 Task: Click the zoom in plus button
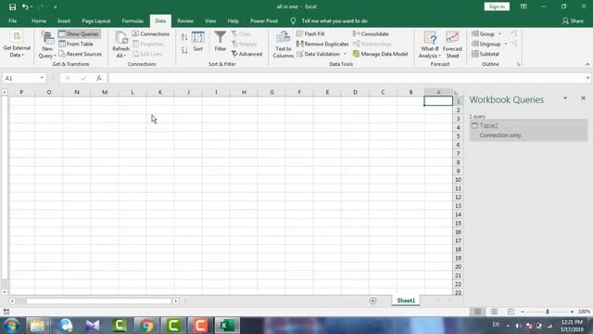572,312
